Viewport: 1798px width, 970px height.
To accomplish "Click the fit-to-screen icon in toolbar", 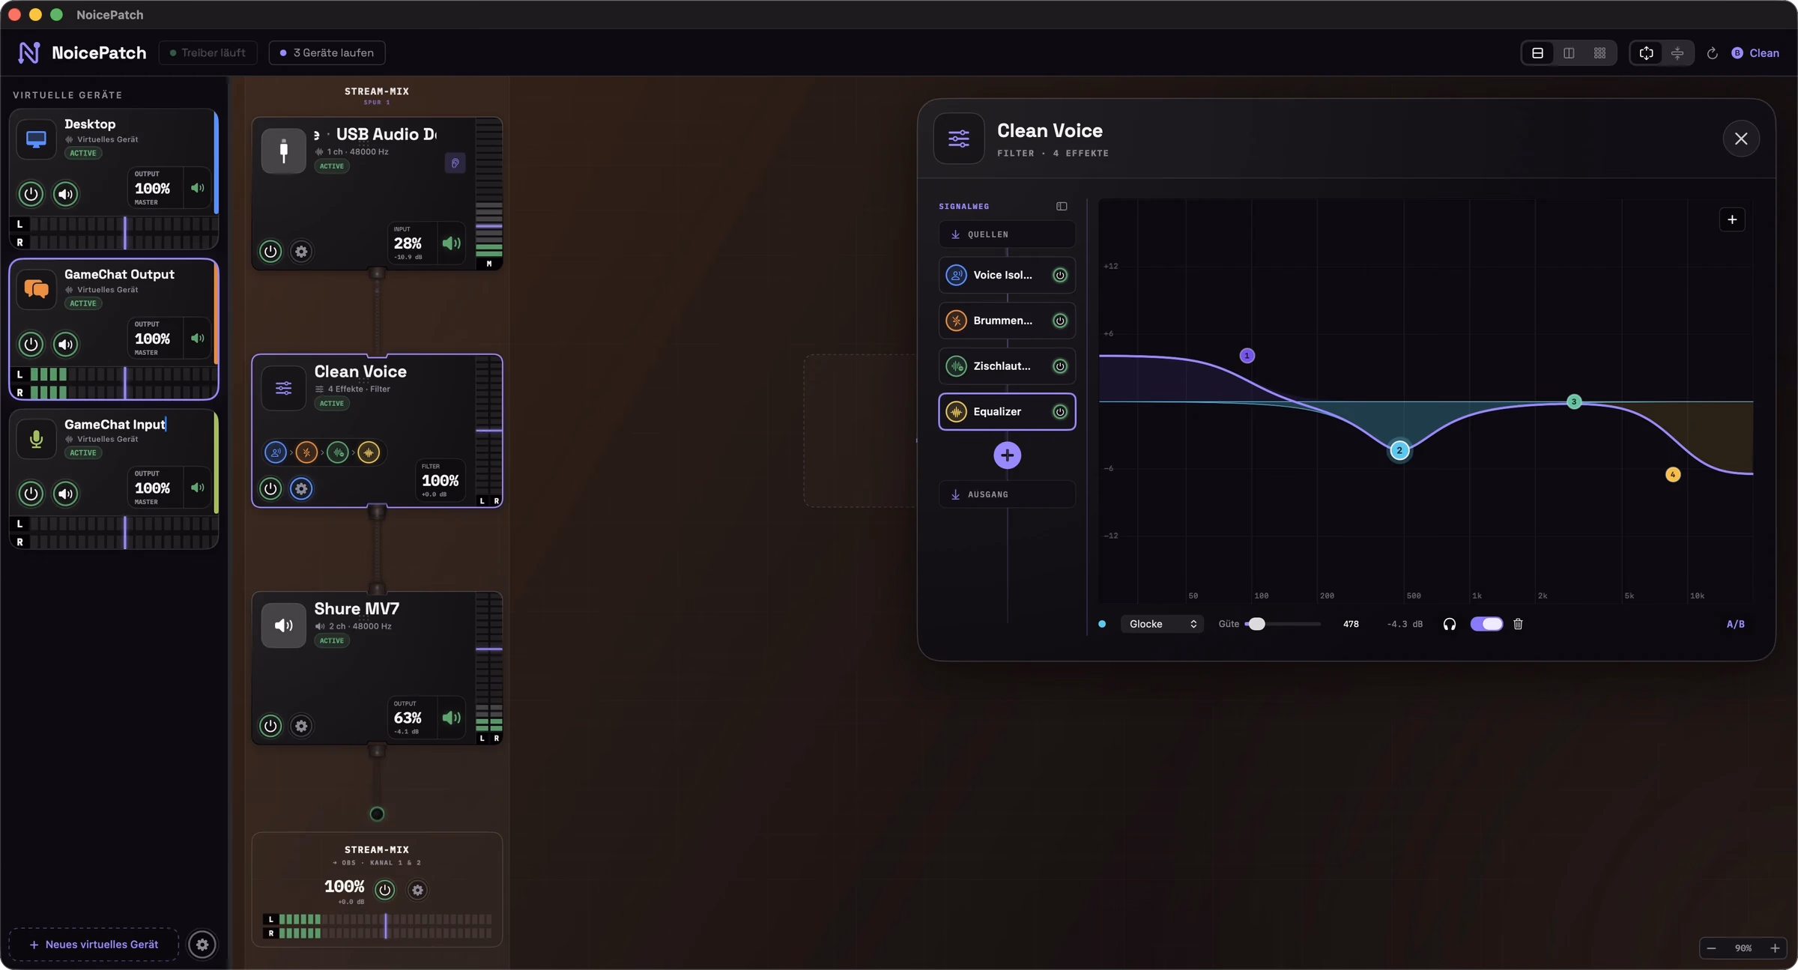I will pos(1646,53).
